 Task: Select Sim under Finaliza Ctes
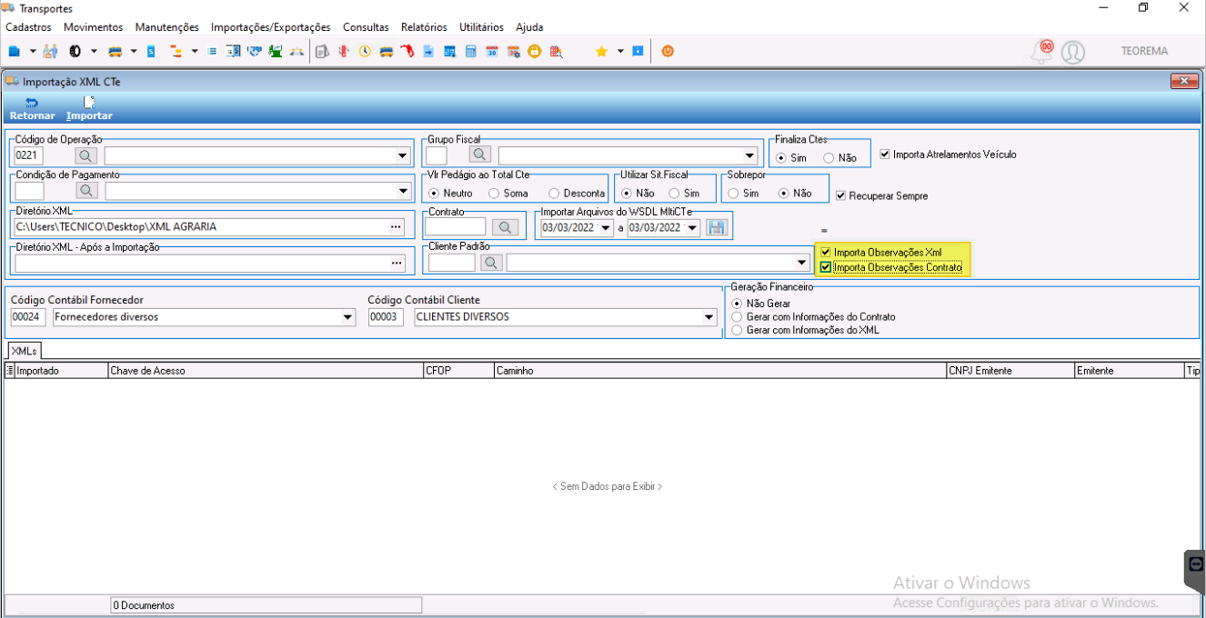click(x=782, y=157)
